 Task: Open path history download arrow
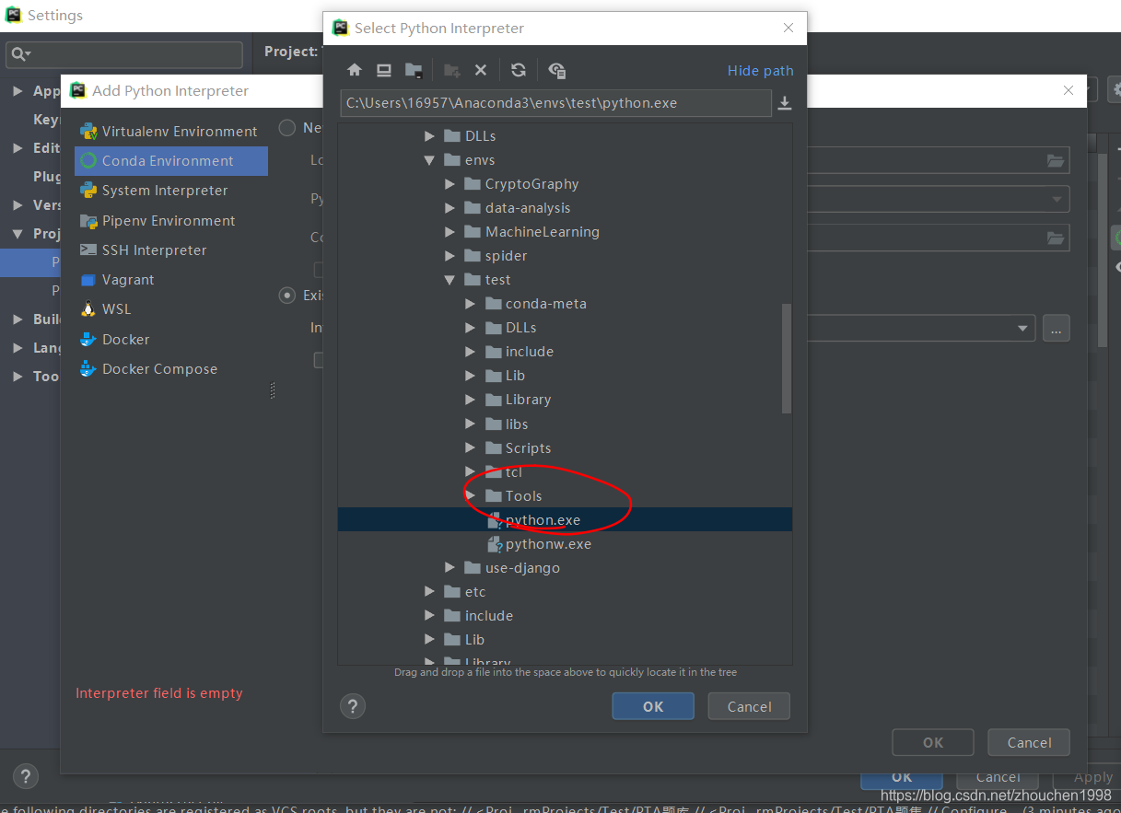click(785, 103)
